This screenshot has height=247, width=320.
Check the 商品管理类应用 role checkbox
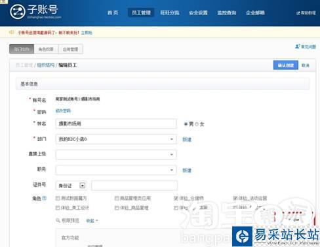pos(117,198)
